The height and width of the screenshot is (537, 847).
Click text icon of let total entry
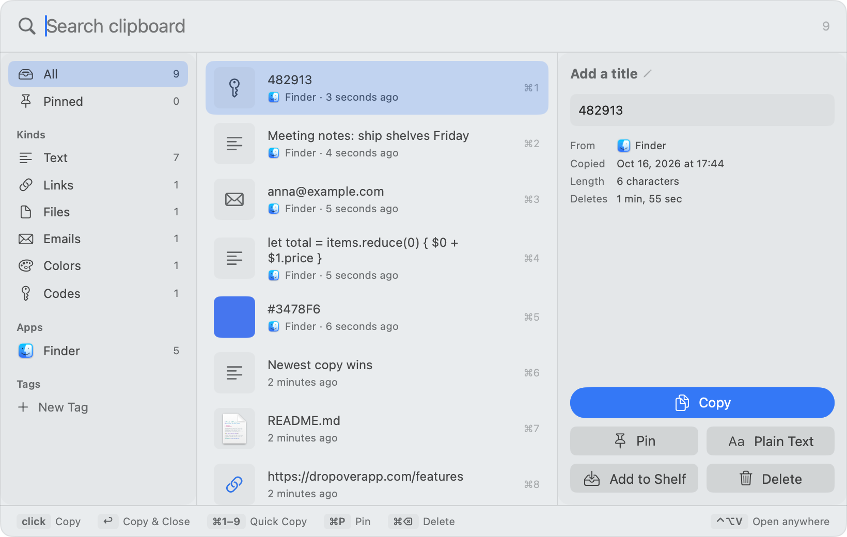(x=234, y=258)
